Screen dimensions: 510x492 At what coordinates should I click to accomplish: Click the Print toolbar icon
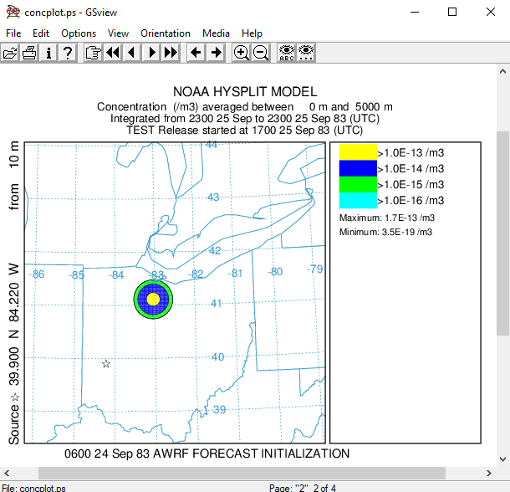29,53
